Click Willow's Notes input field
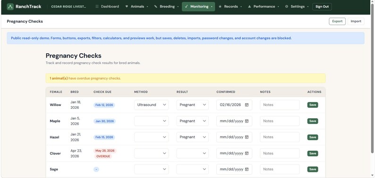The image size is (375, 178). point(280,105)
